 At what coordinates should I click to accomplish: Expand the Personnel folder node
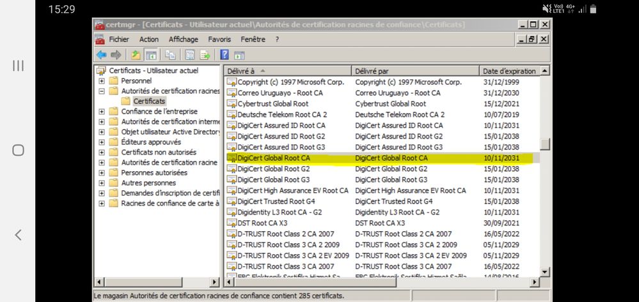point(102,81)
